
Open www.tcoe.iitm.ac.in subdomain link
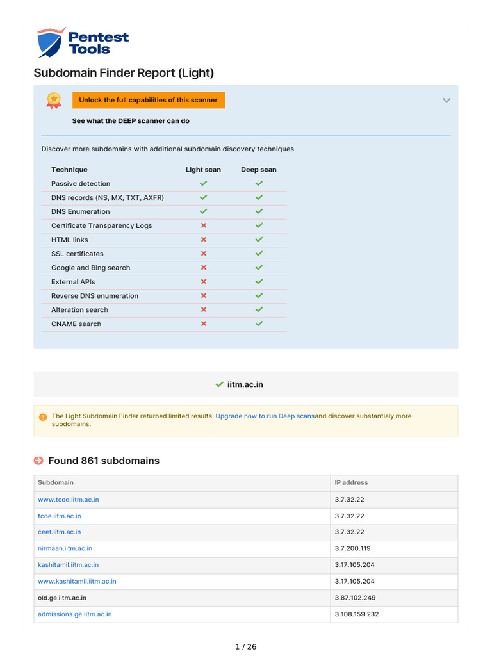click(x=69, y=499)
